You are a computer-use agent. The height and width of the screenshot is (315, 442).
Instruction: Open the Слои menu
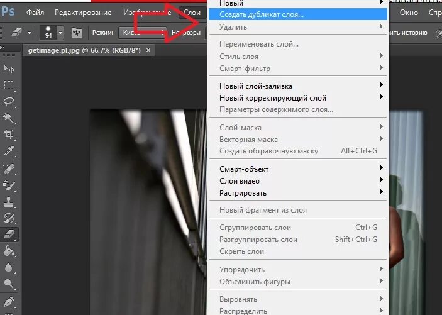click(192, 13)
